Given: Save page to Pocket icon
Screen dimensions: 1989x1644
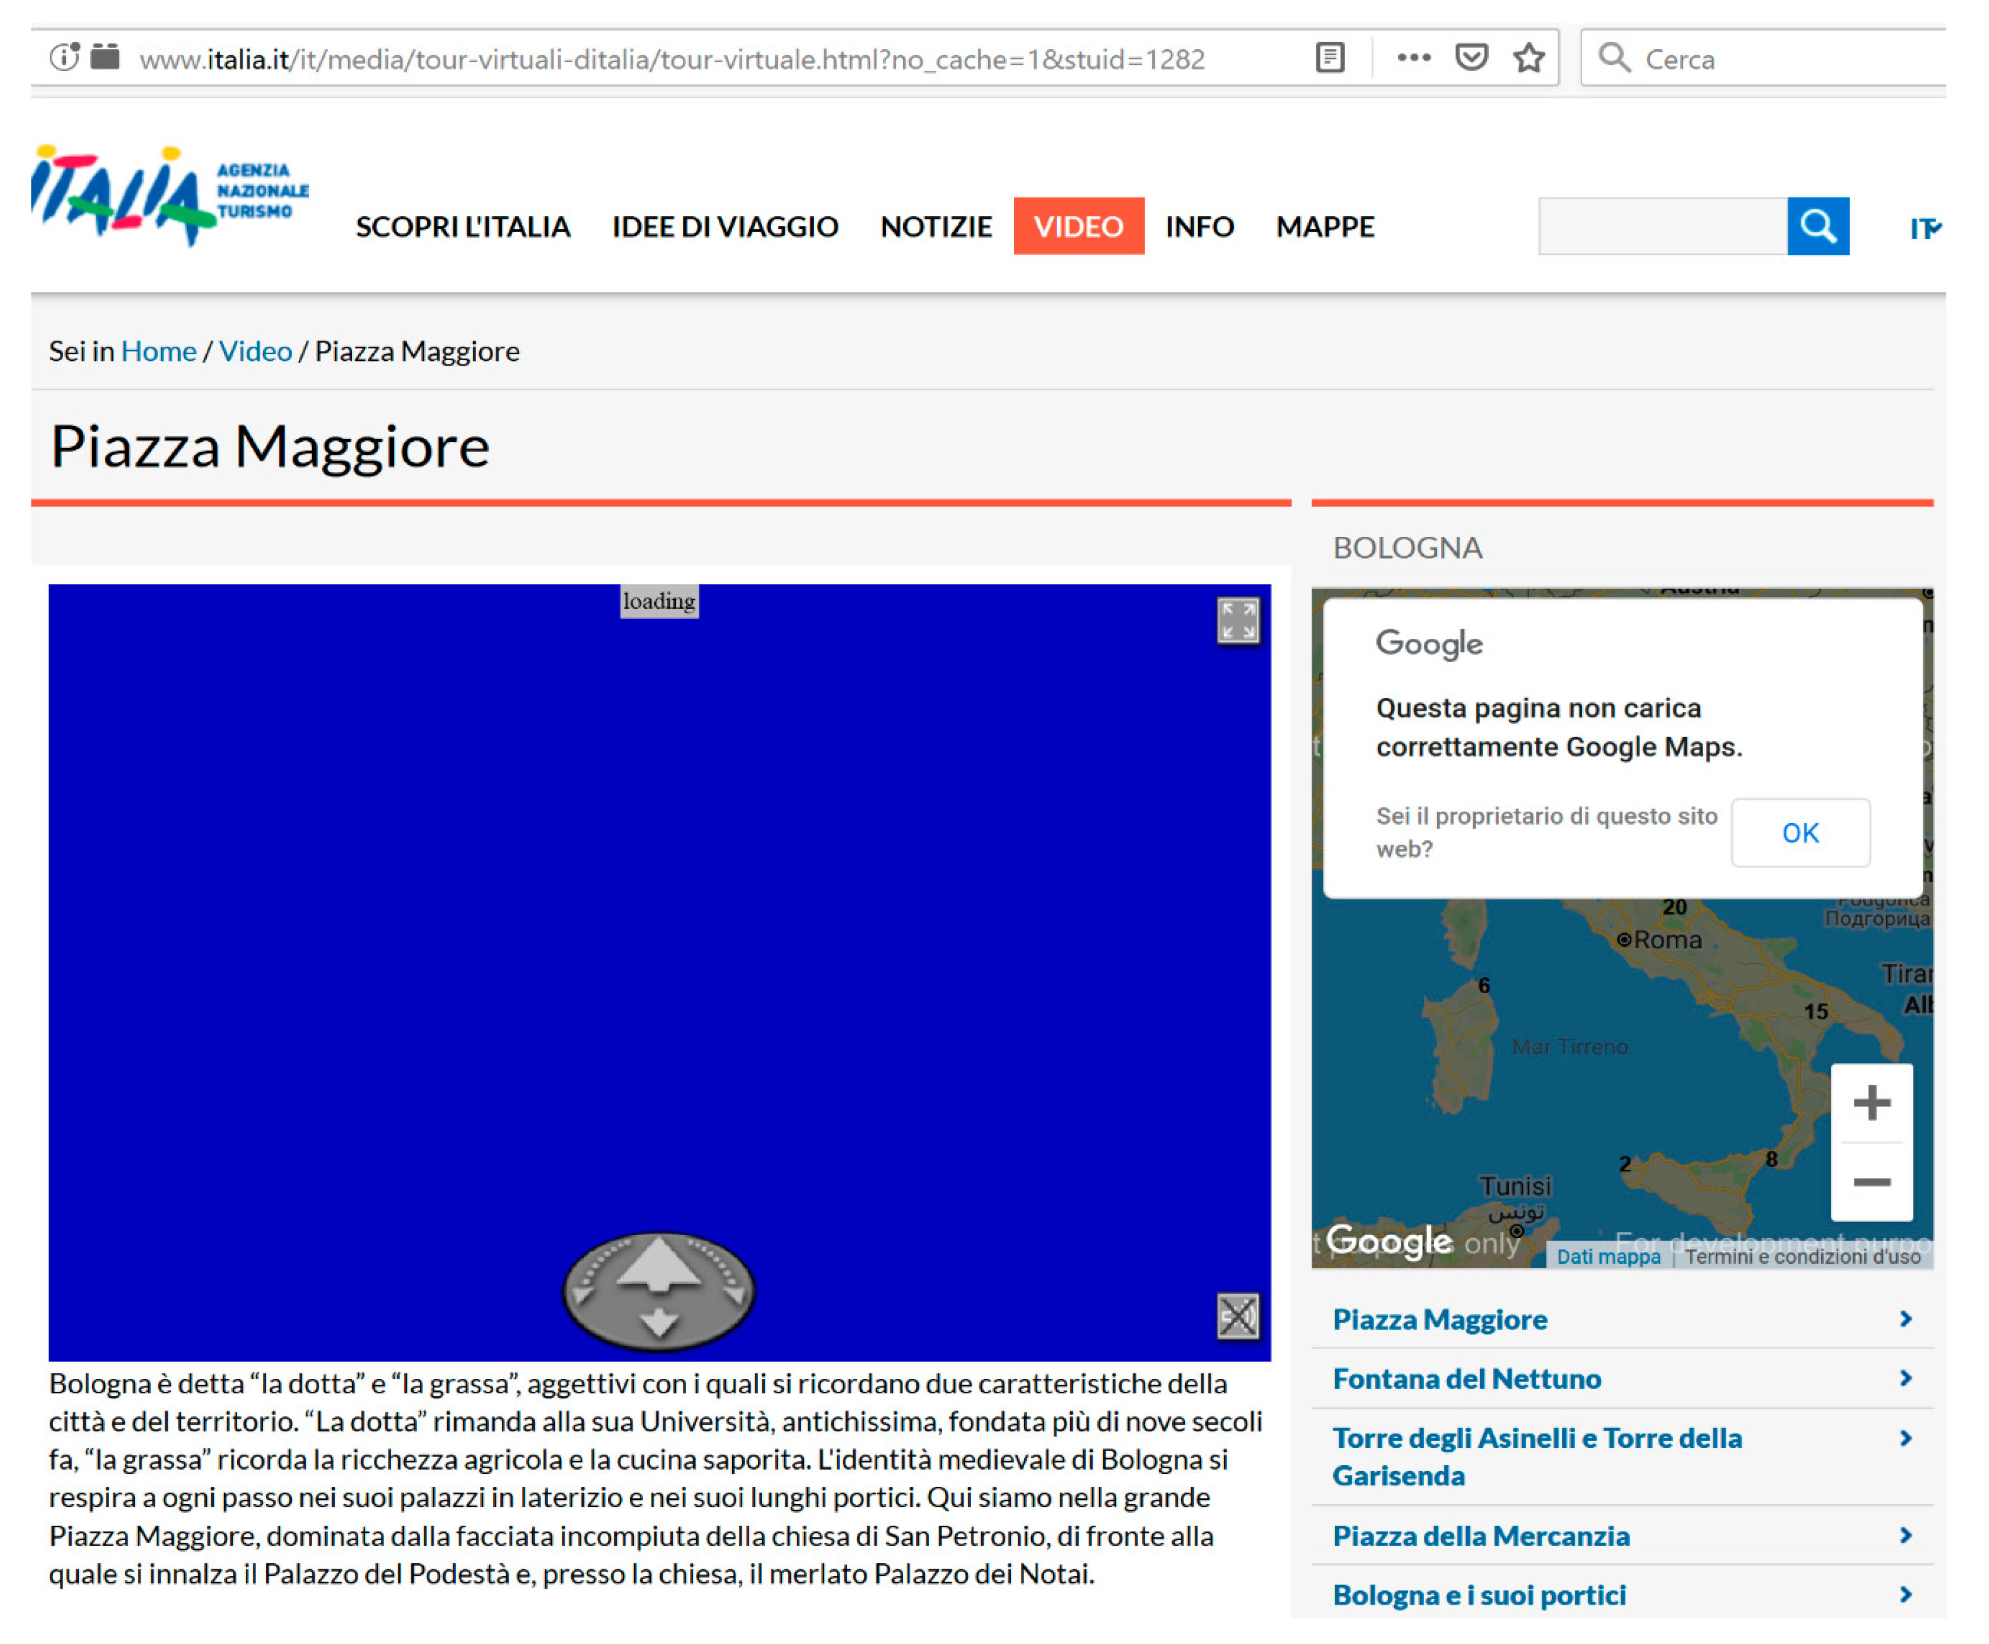Looking at the screenshot, I should pos(1471,58).
